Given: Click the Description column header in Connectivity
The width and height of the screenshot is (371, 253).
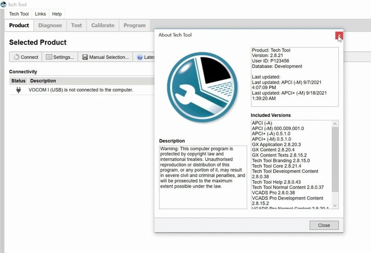Looking at the screenshot, I should click(91, 81).
